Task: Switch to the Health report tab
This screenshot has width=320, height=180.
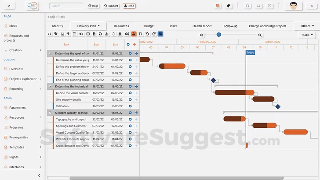Action: (202, 26)
